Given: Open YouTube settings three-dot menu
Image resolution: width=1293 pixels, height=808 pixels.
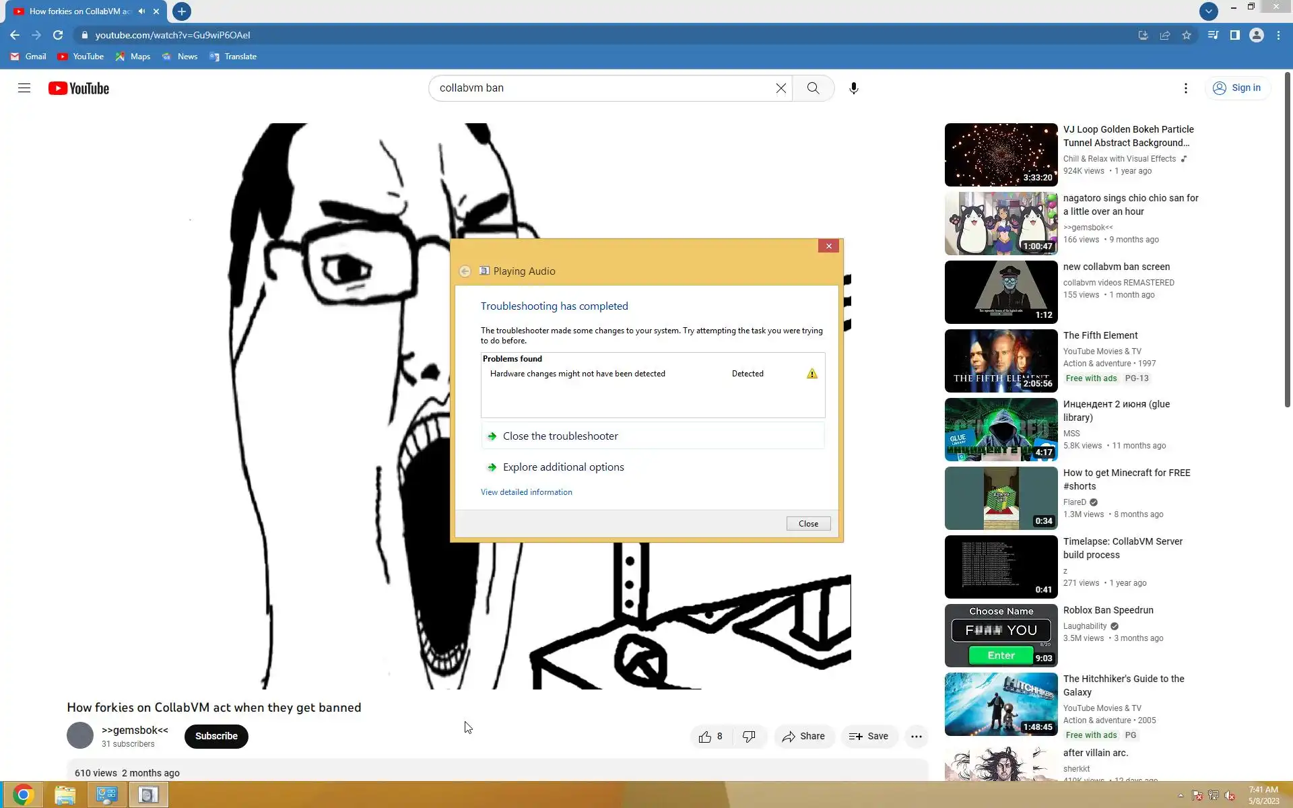Looking at the screenshot, I should [x=1185, y=88].
